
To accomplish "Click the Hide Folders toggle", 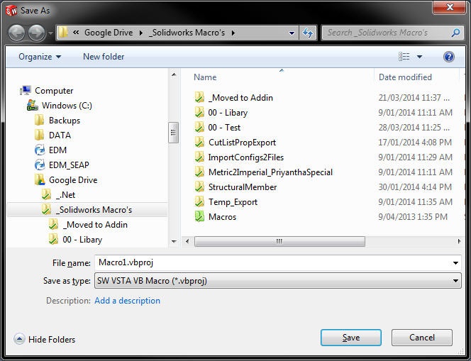I will tap(45, 340).
